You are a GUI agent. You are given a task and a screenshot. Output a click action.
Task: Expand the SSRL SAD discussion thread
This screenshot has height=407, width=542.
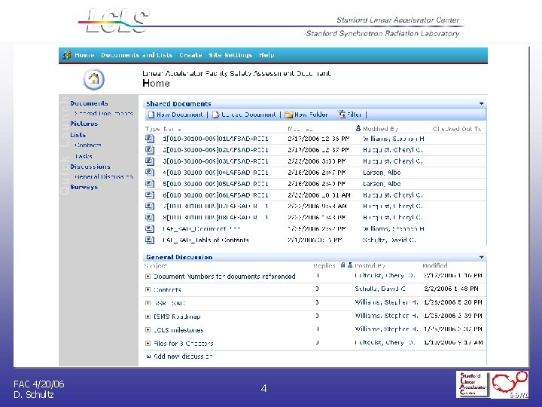click(148, 303)
